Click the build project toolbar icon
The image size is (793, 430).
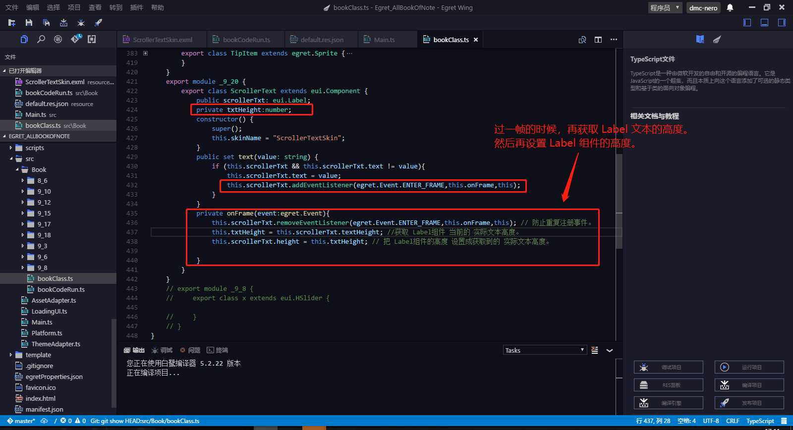coord(63,23)
